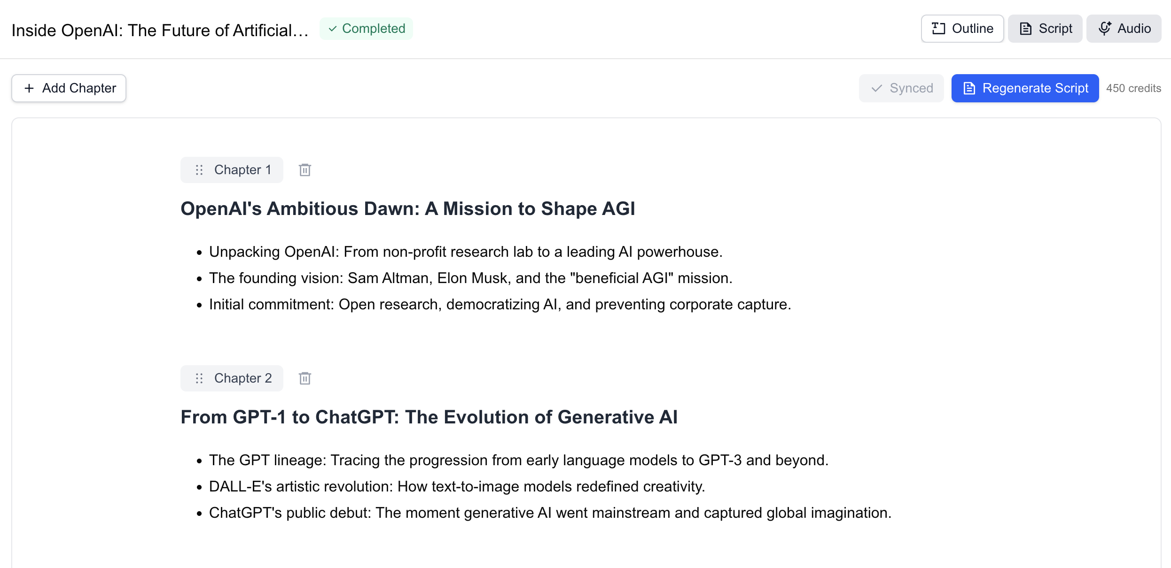The width and height of the screenshot is (1171, 568).
Task: Click the DALL-E's artistic revolution bullet
Action: [457, 487]
